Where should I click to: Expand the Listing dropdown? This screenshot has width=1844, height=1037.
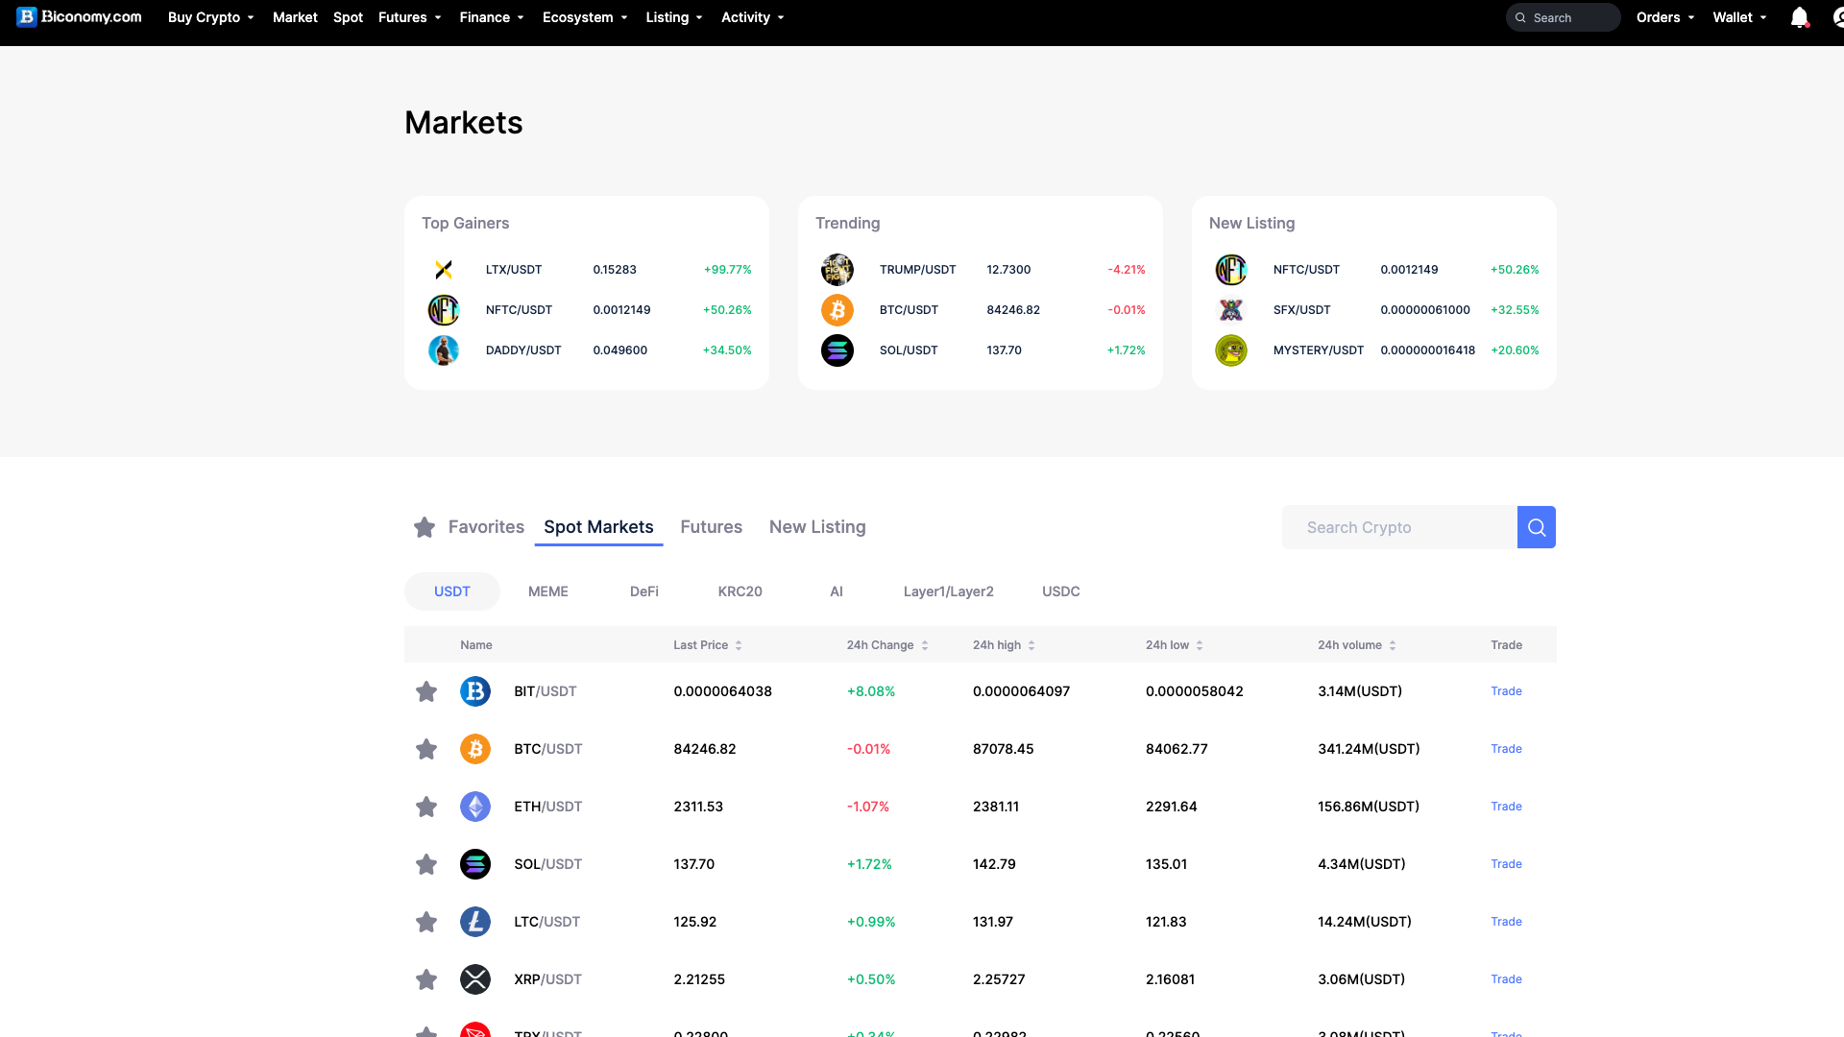coord(674,17)
